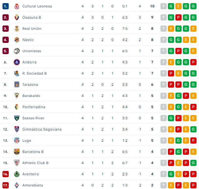Screen dimensions: 199x189
Task: Click the Athletic Club B crest
Action: point(17,163)
